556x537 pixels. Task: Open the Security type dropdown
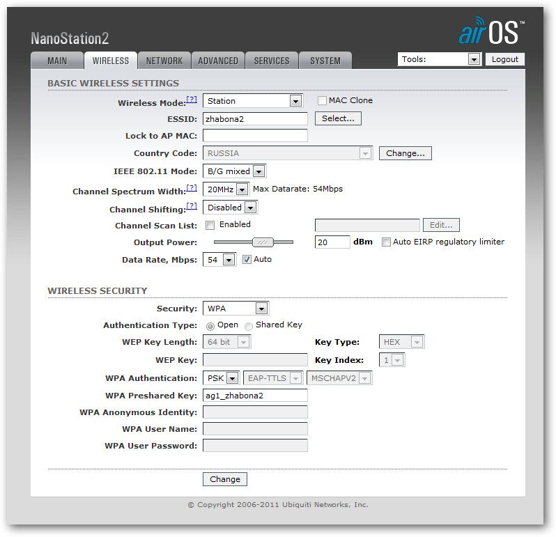pos(235,309)
